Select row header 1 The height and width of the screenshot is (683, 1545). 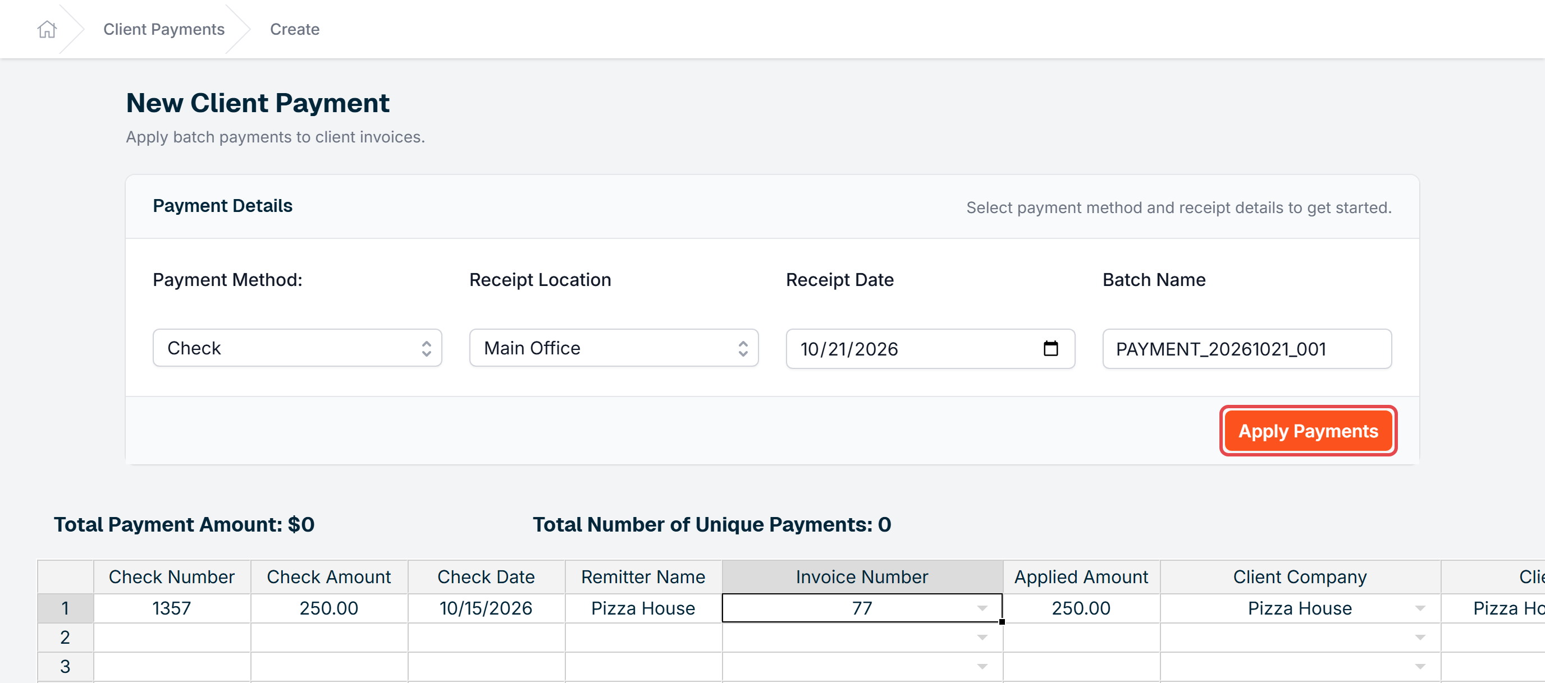point(65,609)
